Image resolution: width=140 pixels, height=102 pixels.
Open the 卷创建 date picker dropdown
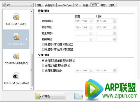coord(92,21)
